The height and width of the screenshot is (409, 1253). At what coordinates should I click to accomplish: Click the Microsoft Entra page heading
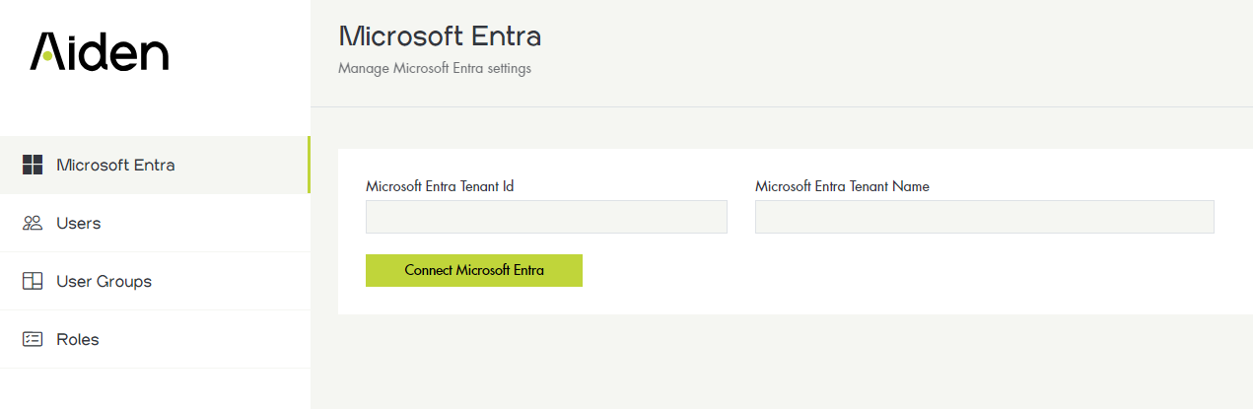click(440, 36)
